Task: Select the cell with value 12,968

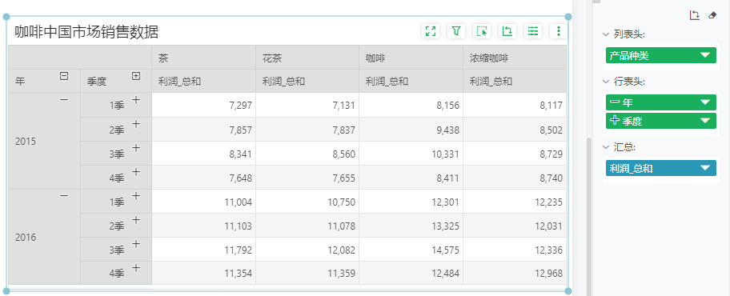Action: pos(515,273)
